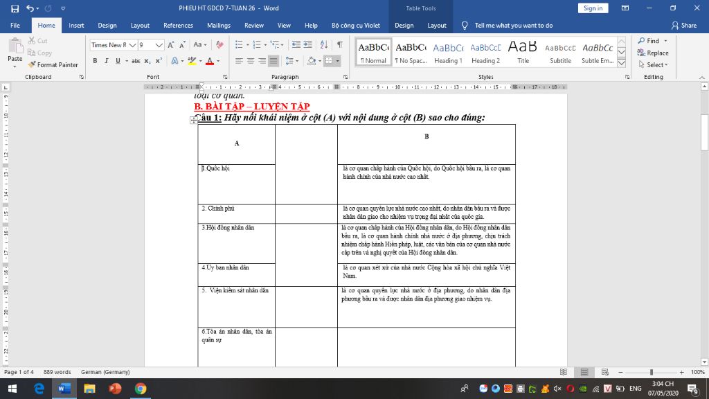Open File Explorer from taskbar
The width and height of the screenshot is (709, 399).
click(89, 389)
